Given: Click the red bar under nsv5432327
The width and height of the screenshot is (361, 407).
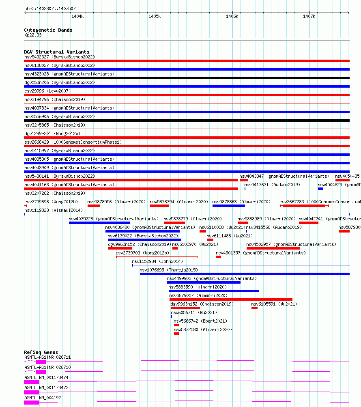Looking at the screenshot, I should tap(187, 61).
